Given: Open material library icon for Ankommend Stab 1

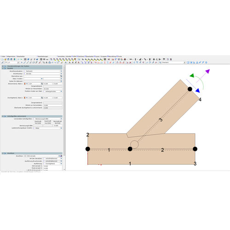Looking at the screenshot, I should (x=42, y=84).
